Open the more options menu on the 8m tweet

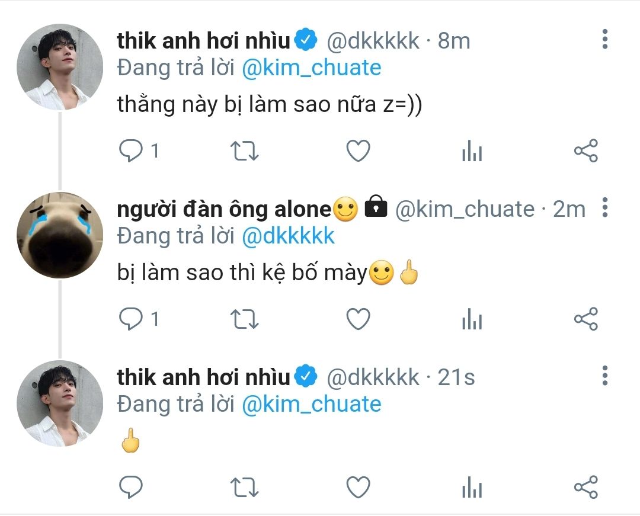point(605,39)
